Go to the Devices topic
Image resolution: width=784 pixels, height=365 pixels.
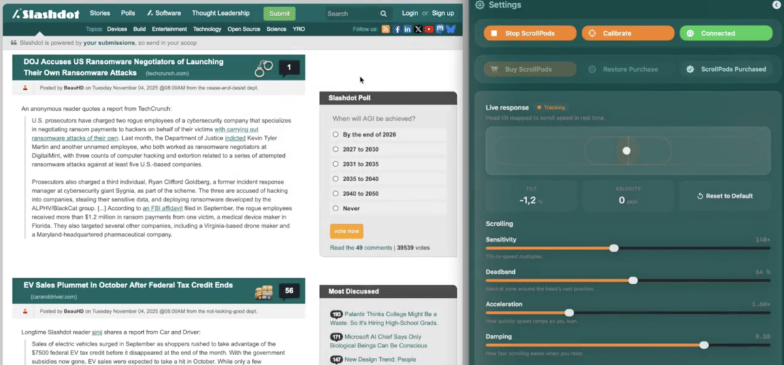pyautogui.click(x=117, y=29)
